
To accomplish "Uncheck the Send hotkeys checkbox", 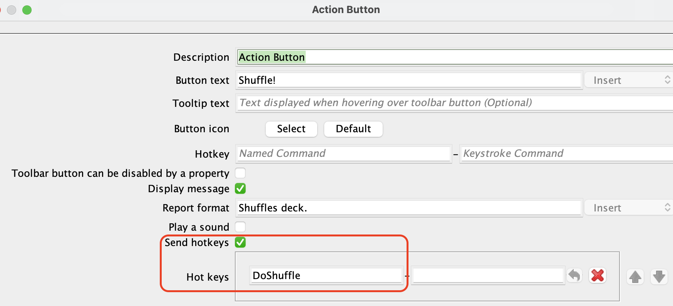I will click(240, 243).
